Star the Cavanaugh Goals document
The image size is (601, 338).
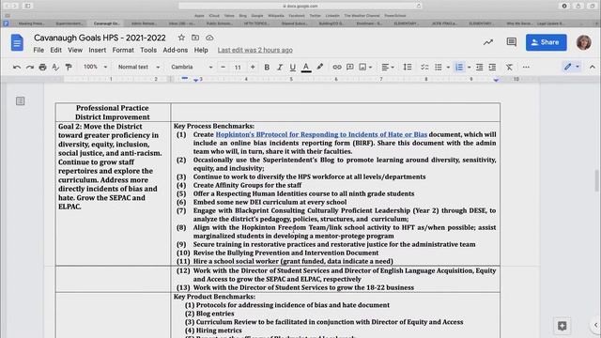point(181,38)
